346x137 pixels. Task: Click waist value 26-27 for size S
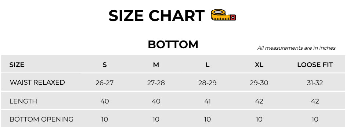click(x=105, y=83)
